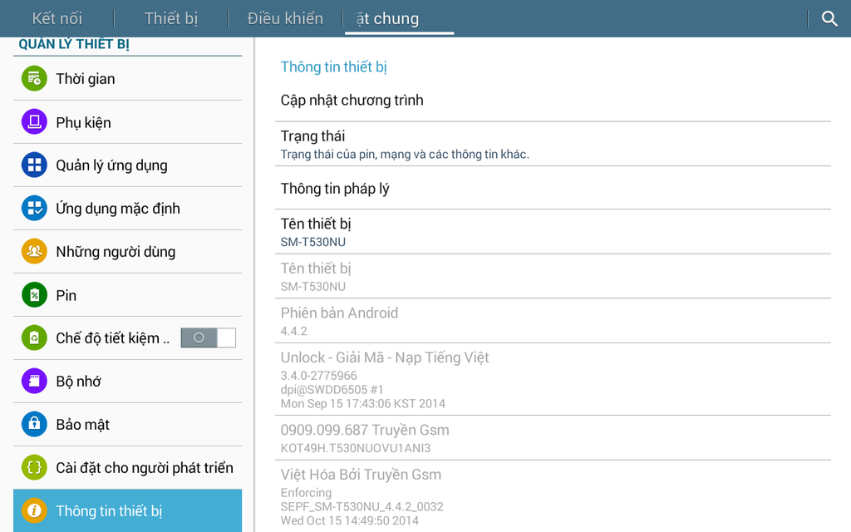
Task: Open Phụ kiện settings label
Action: (83, 122)
